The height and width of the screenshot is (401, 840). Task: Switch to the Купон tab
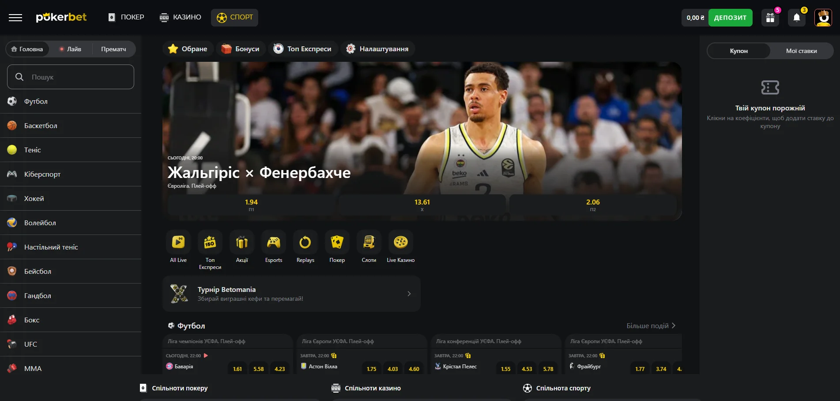(x=739, y=51)
